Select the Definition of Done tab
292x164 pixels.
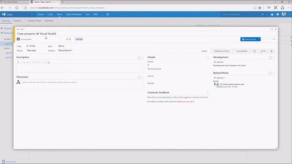coord(222,51)
